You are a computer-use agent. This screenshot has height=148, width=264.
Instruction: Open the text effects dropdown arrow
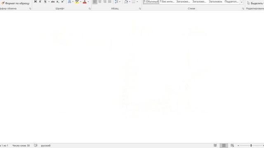tap(73, 2)
